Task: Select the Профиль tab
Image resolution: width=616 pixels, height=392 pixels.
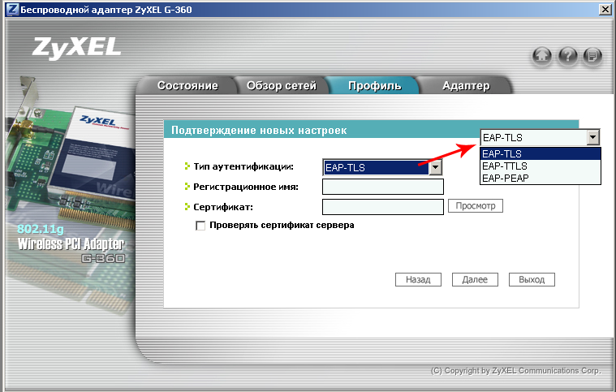Action: tap(374, 86)
